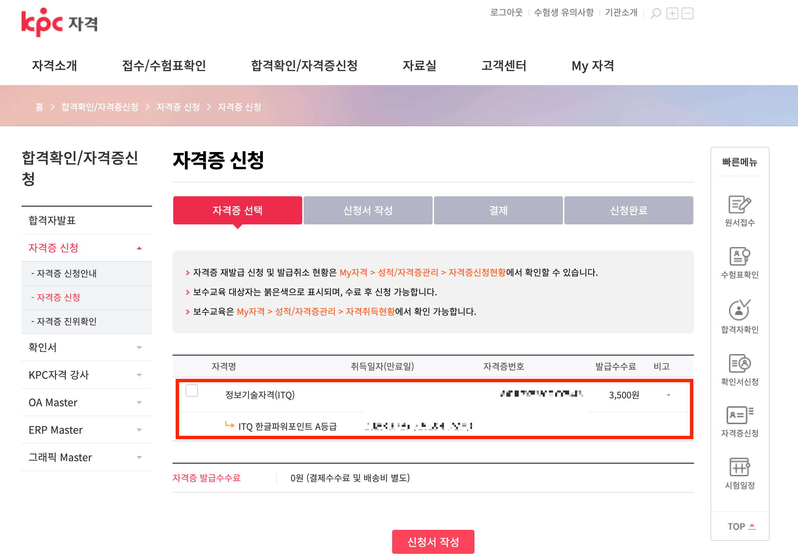Reduce text with the minus icon
798x560 pixels.
tap(687, 13)
